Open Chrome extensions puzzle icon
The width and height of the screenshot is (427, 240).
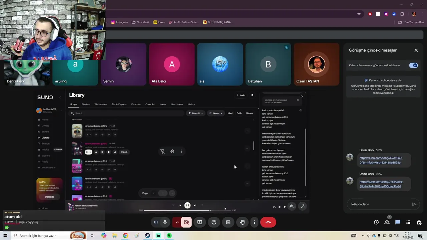tap(402, 14)
